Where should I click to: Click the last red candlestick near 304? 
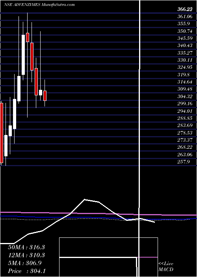coord(45,96)
